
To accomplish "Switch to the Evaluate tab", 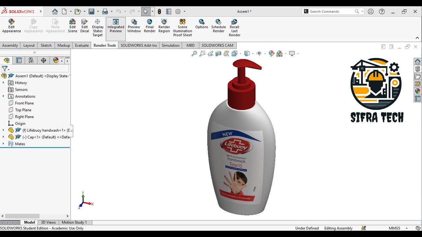I will 82,45.
